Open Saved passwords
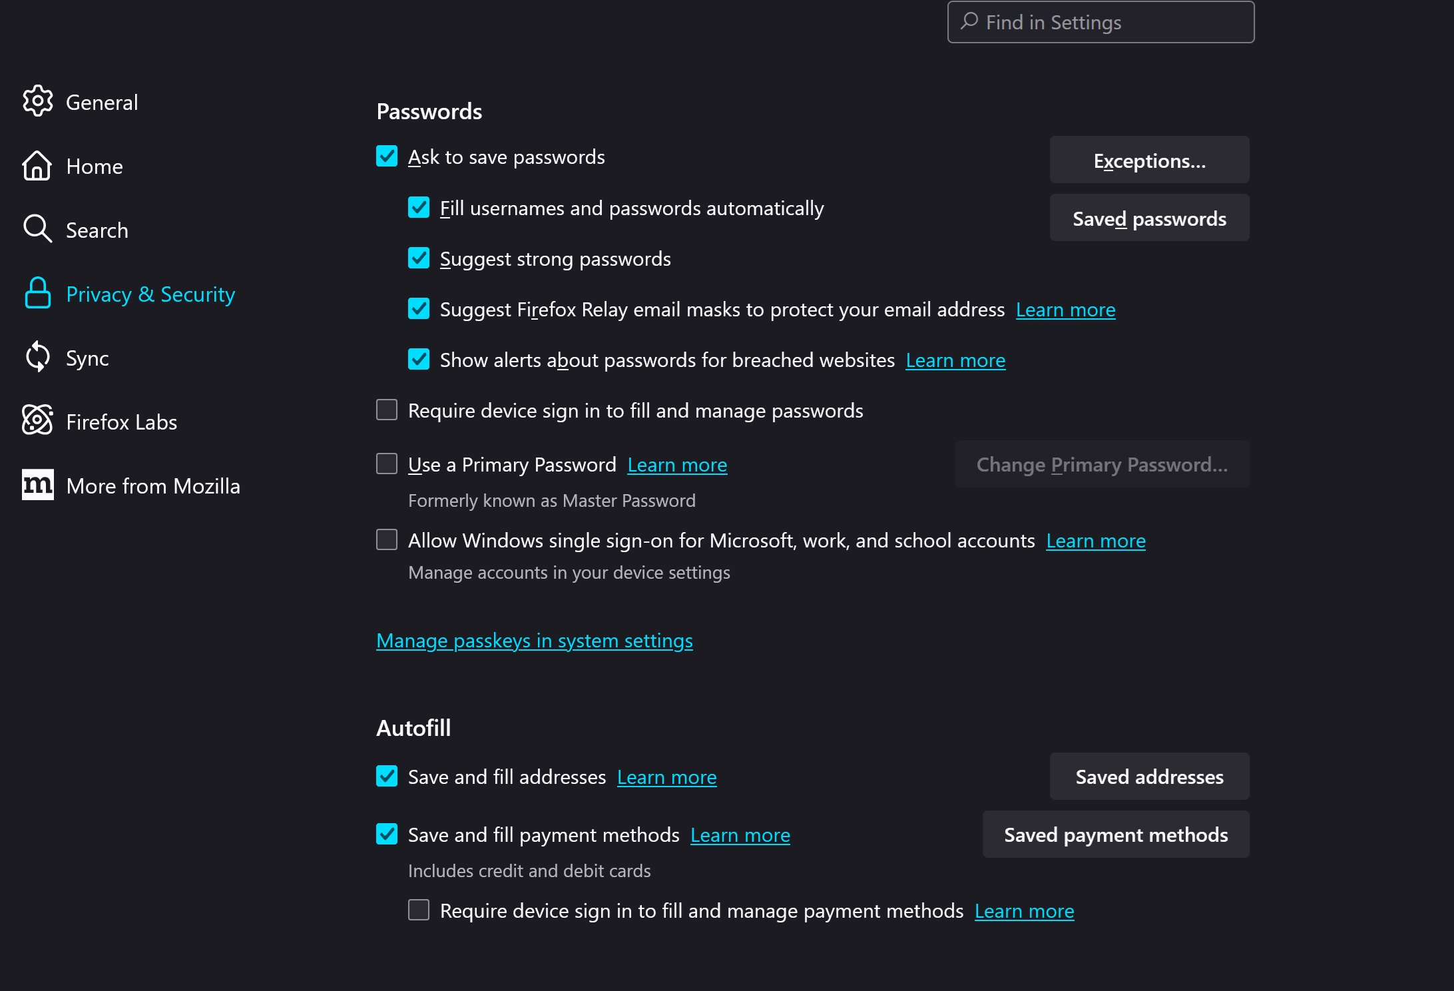This screenshot has height=991, width=1454. 1149,218
